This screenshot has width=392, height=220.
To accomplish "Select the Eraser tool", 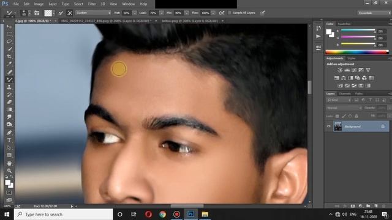I will click(9, 102).
